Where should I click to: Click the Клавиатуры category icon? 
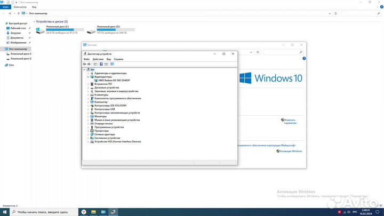[x=92, y=95]
